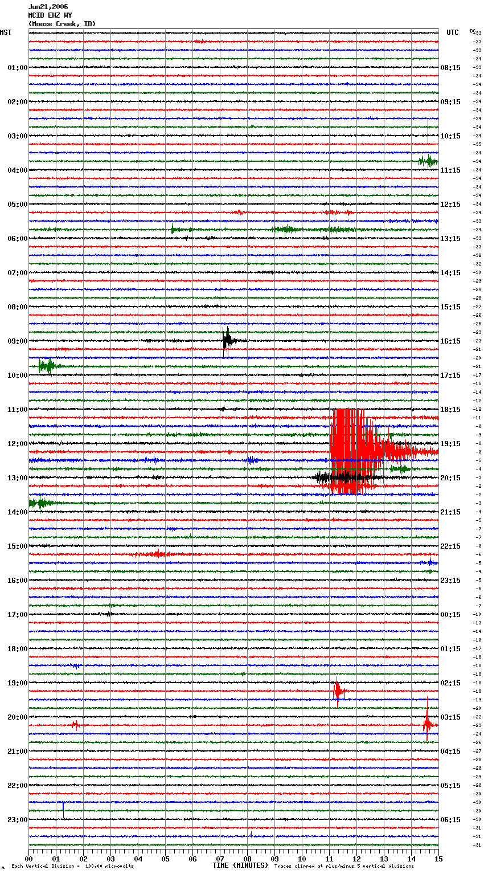Select the MST time label '01:00'
Image resolution: width=484 pixels, height=874 pixels.
[18, 68]
